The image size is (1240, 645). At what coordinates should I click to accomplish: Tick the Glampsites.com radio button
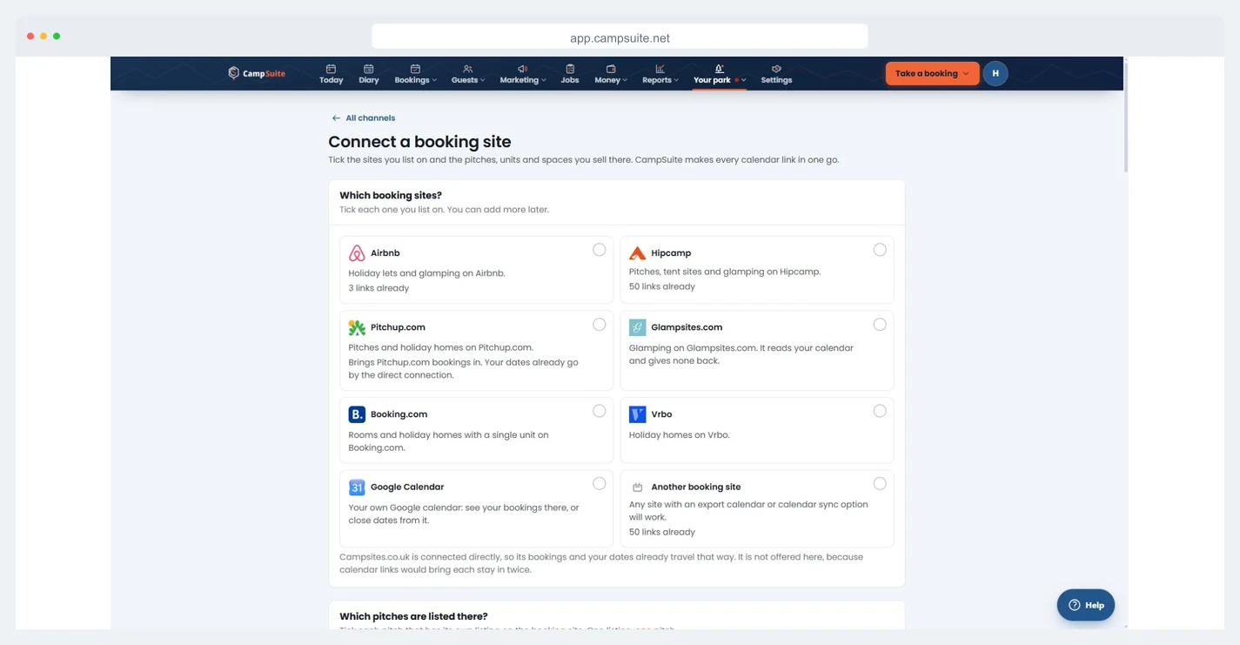[880, 325]
